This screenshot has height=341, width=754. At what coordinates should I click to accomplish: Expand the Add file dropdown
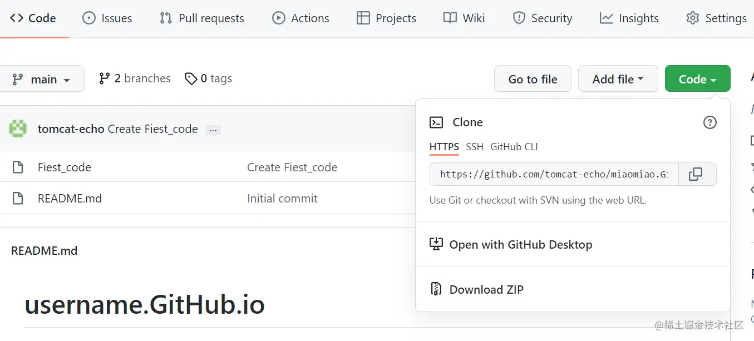[618, 79]
